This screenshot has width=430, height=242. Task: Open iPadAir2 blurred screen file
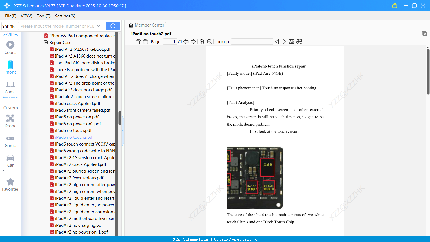click(82, 171)
